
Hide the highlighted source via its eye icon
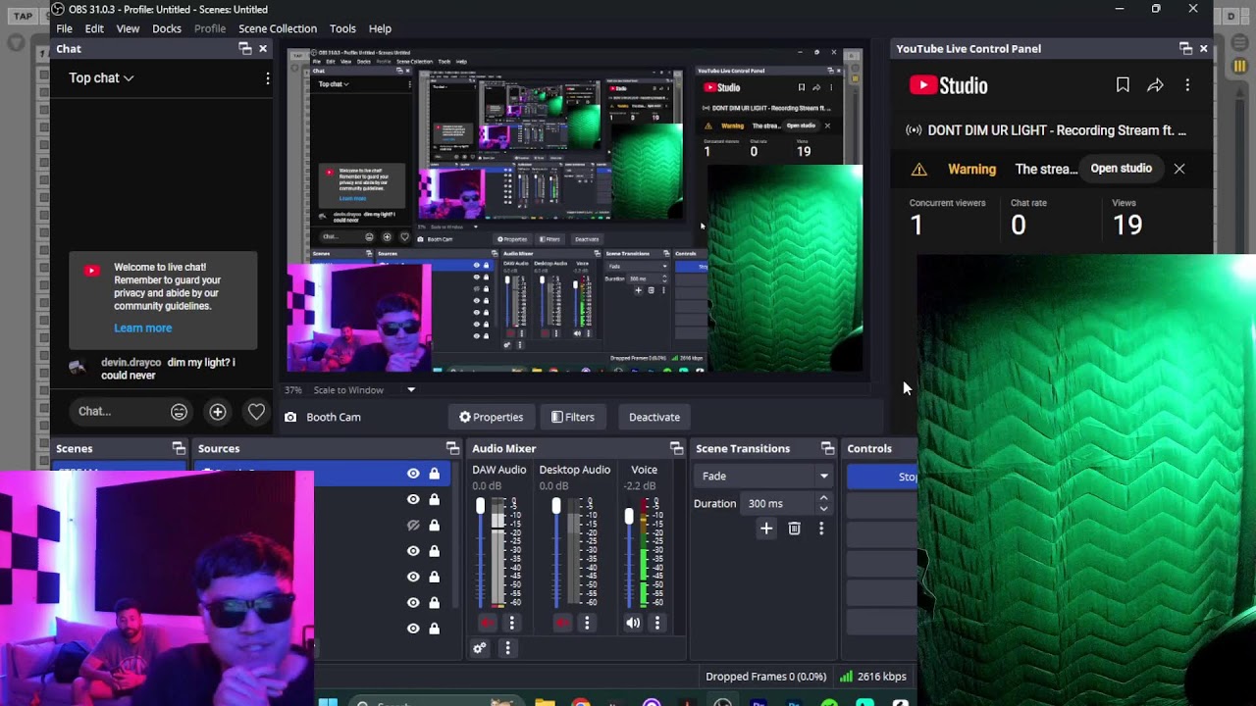[413, 474]
